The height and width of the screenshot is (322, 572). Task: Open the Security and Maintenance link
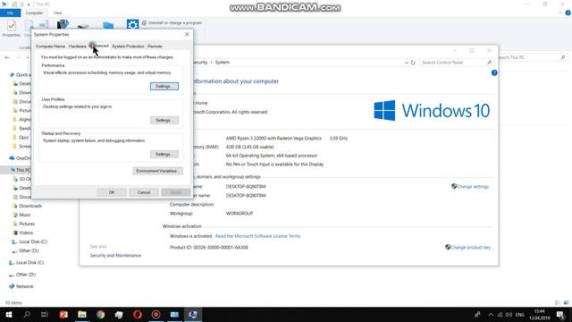point(115,256)
